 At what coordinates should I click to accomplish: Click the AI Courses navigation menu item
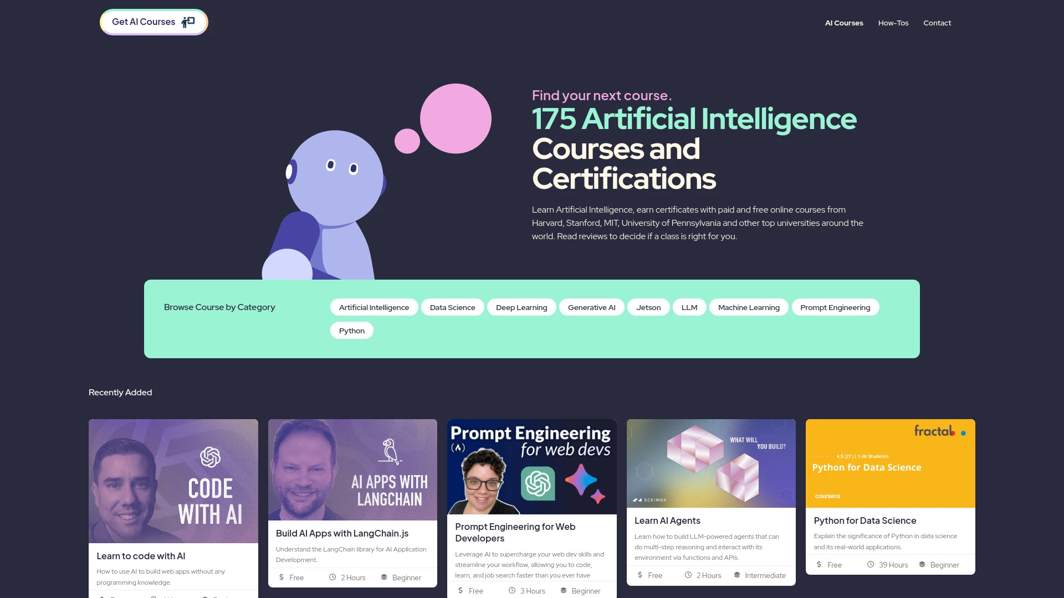[x=844, y=22]
